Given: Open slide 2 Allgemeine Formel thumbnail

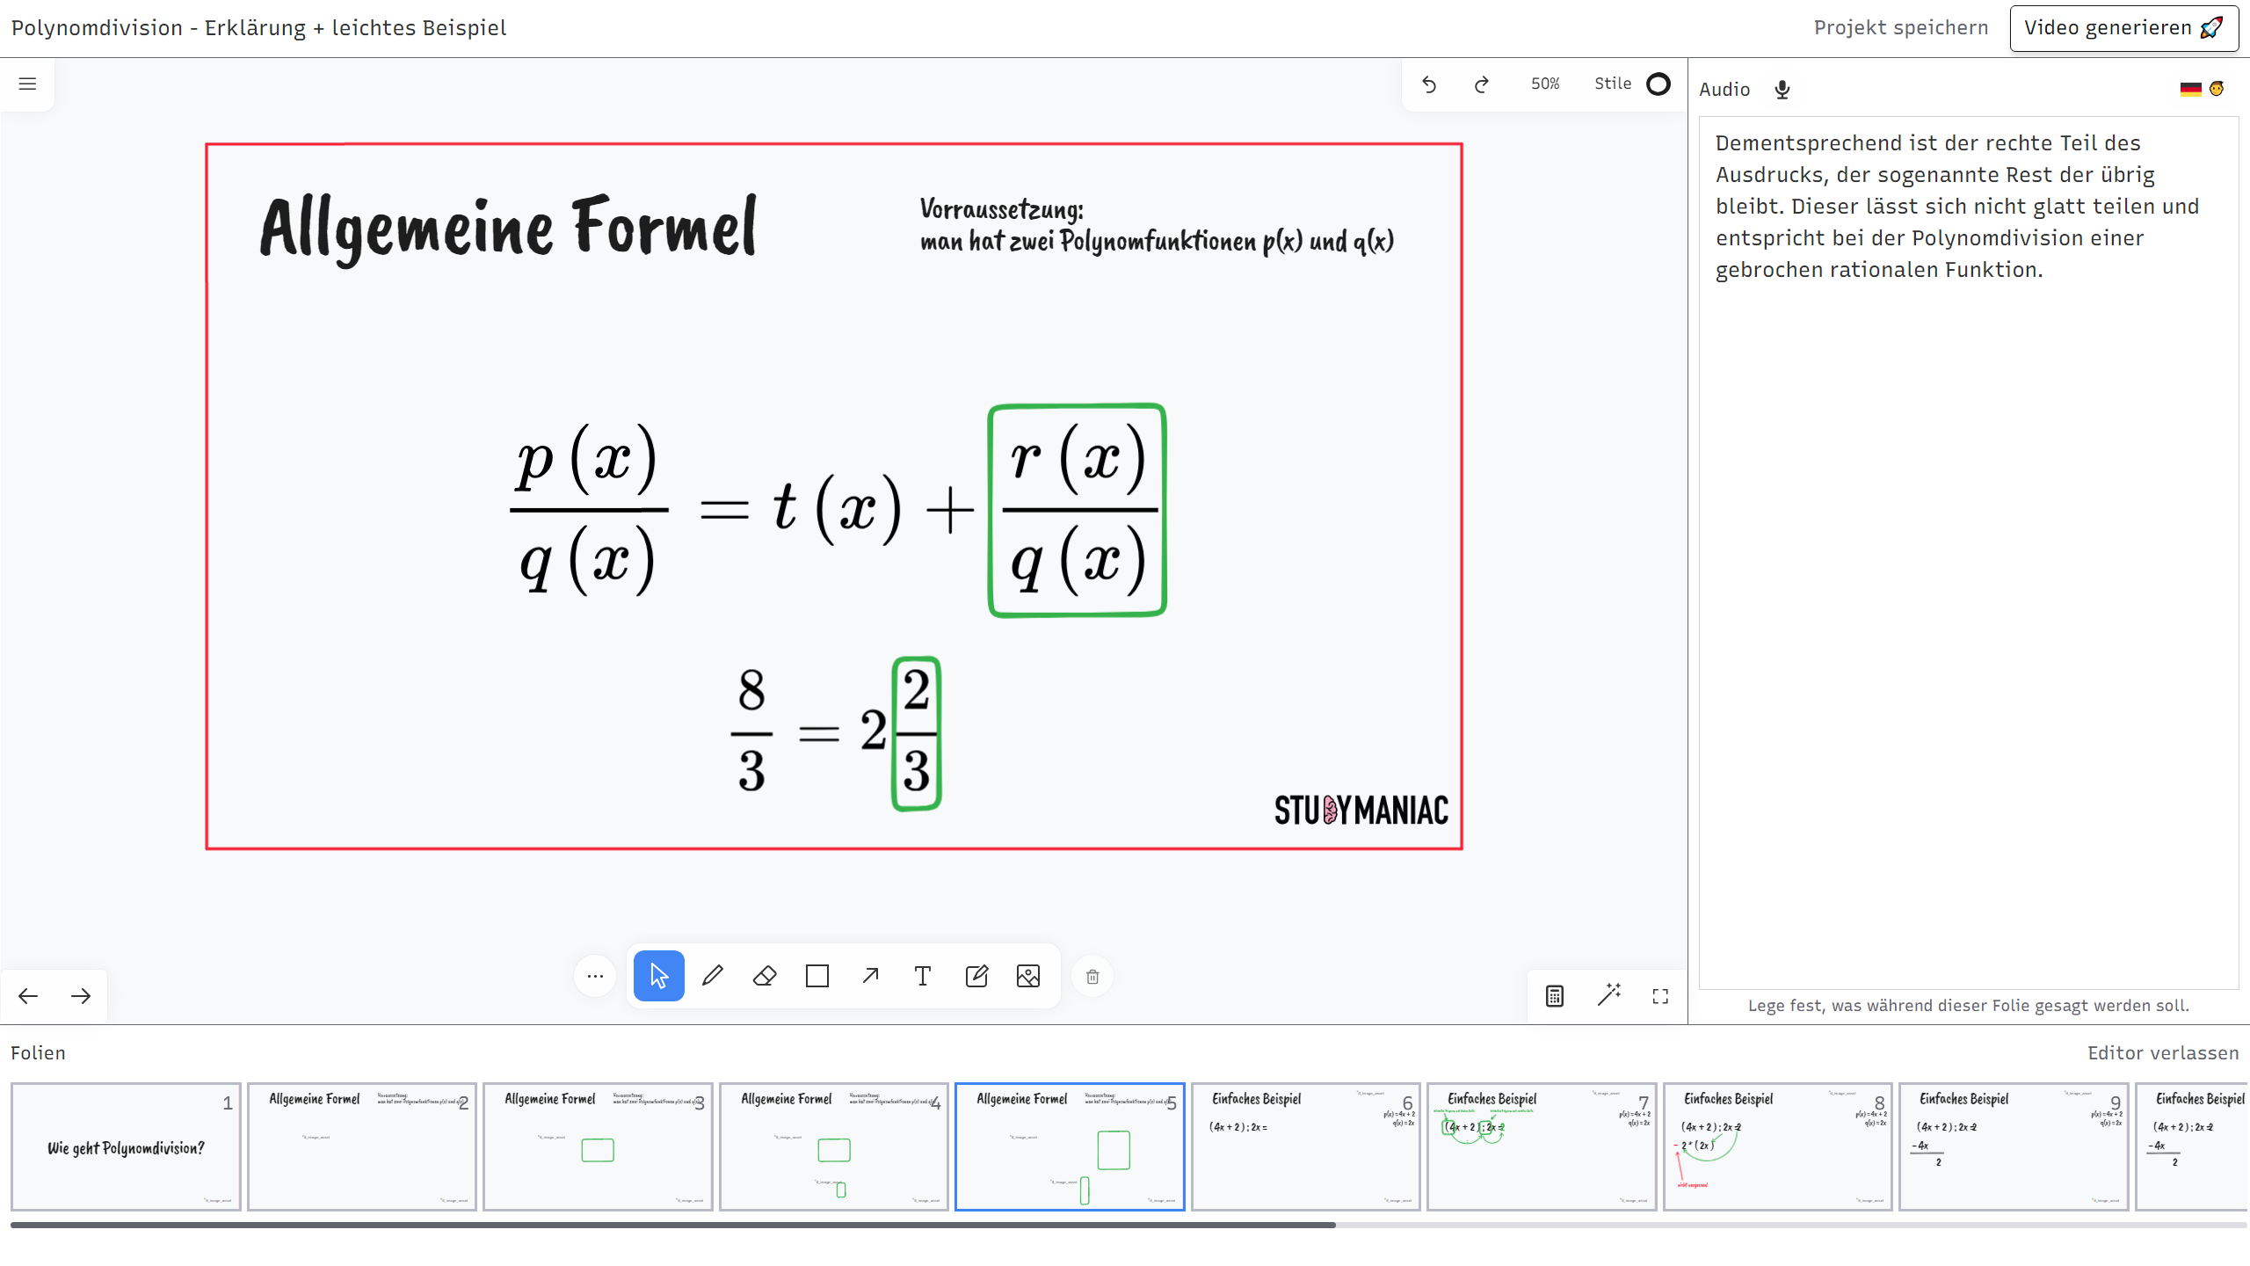Looking at the screenshot, I should coord(362,1146).
